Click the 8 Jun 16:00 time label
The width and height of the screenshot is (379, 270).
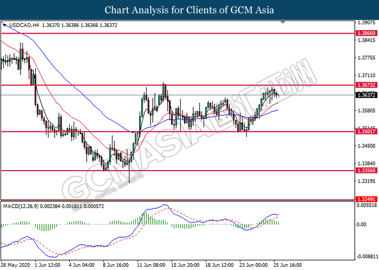tap(116, 265)
